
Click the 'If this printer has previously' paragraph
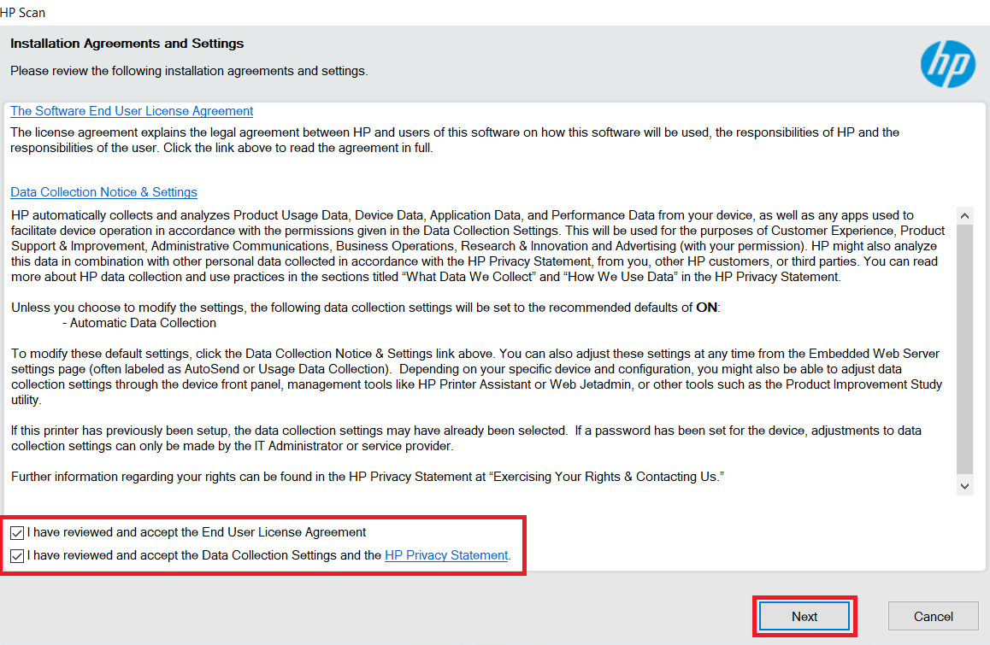(x=466, y=438)
